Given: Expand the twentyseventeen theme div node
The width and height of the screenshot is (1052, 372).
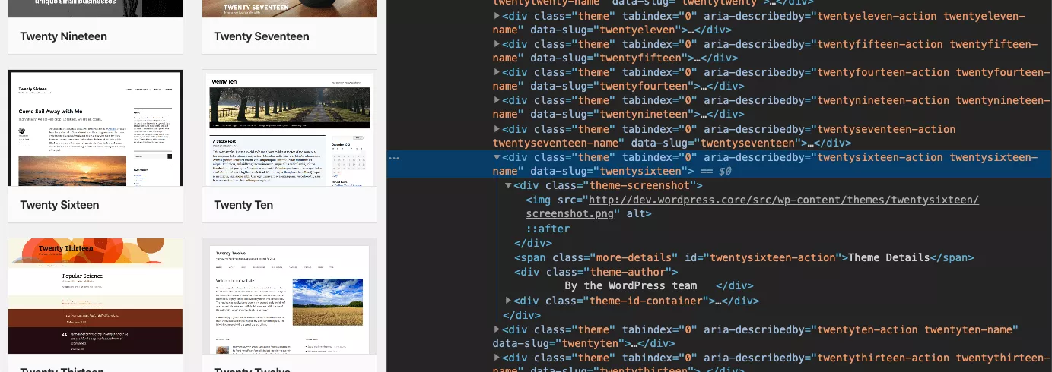Looking at the screenshot, I should click(497, 129).
